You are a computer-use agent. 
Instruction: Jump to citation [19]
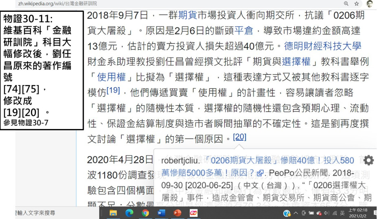pos(113,90)
